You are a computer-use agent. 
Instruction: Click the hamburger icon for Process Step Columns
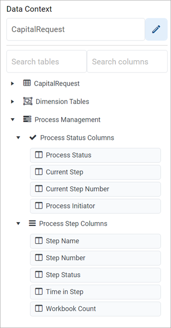click(32, 223)
